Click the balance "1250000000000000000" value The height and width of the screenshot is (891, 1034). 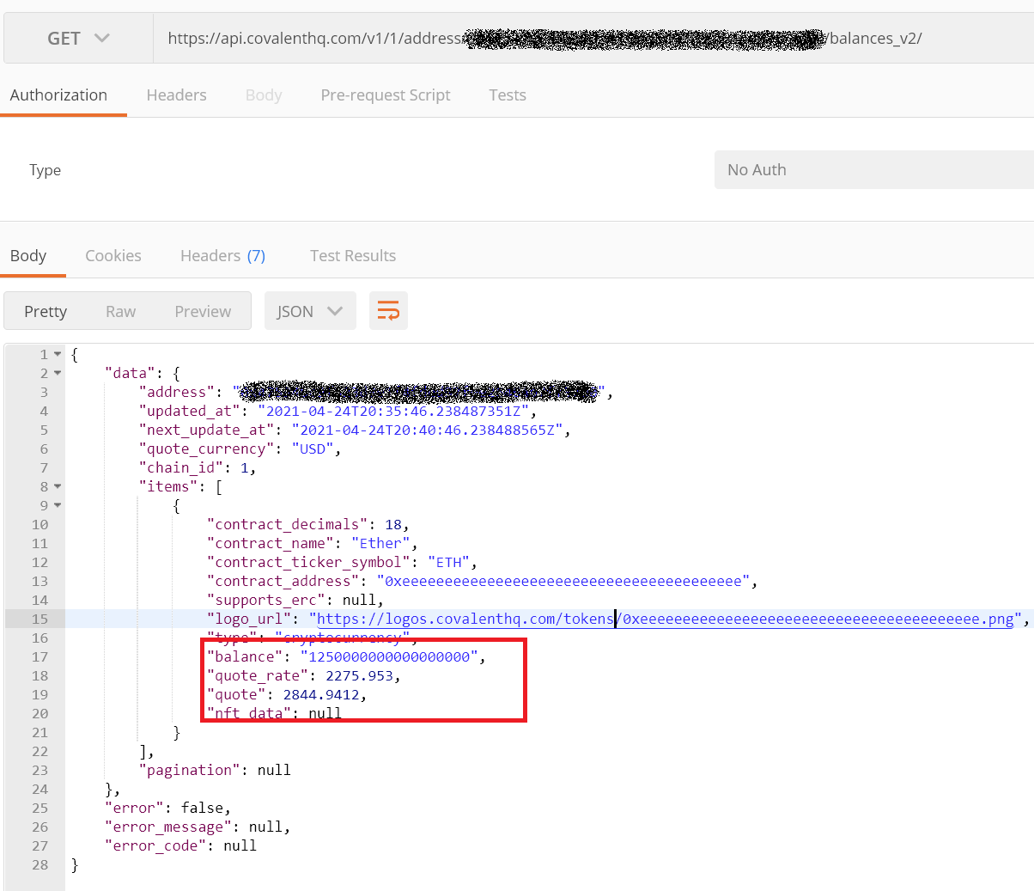coord(389,656)
